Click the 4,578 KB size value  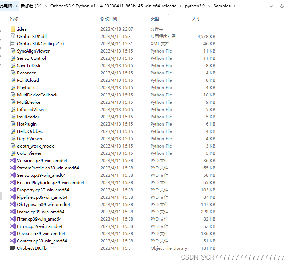[x=206, y=36]
